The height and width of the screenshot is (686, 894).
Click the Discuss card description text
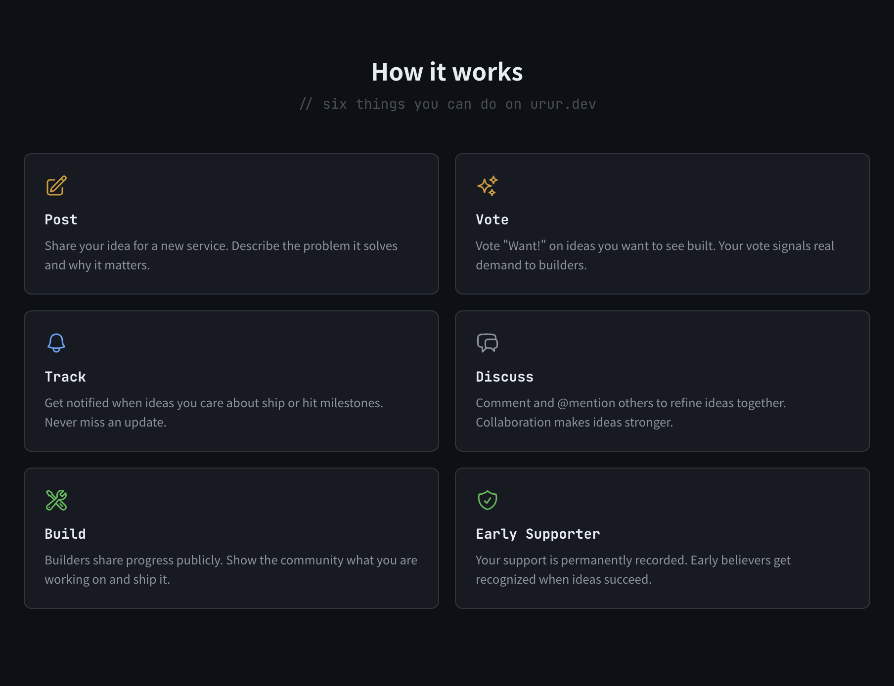(x=630, y=412)
